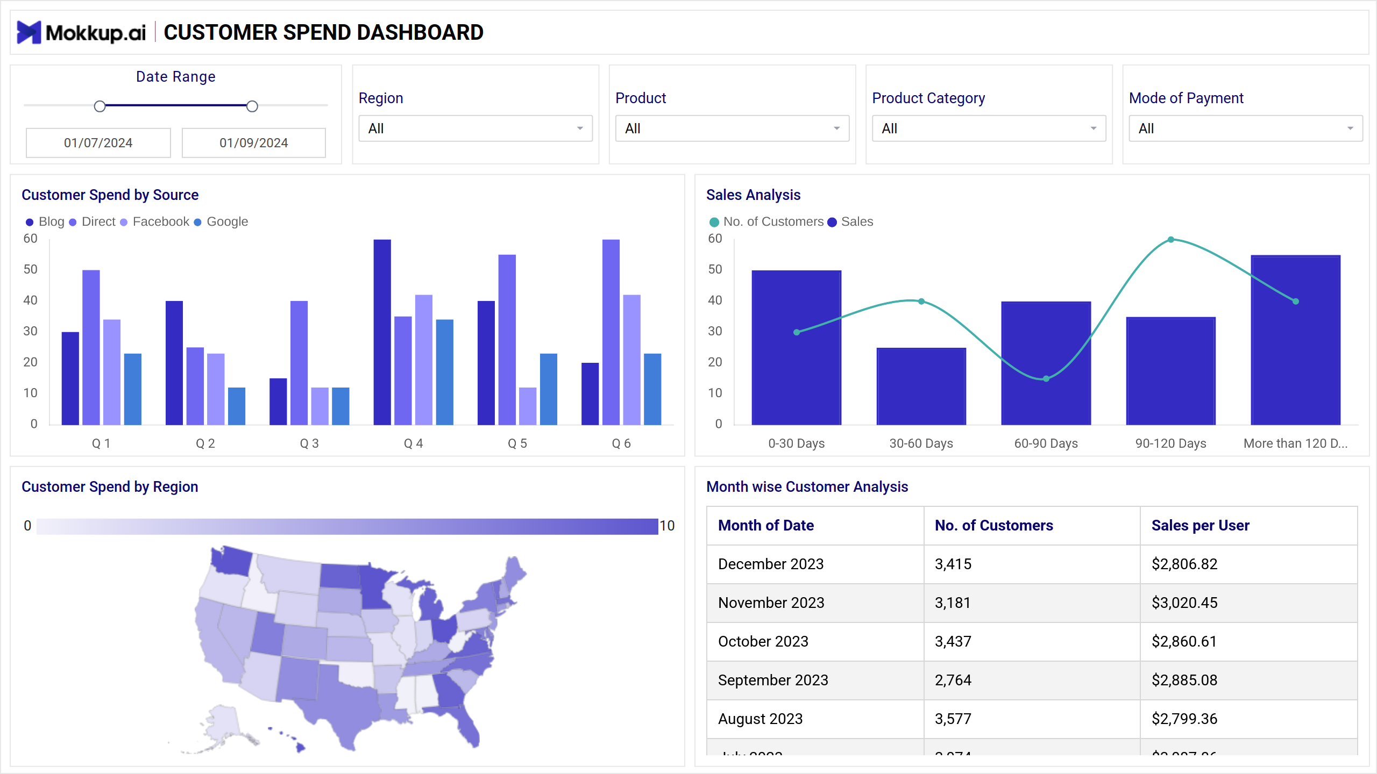The image size is (1377, 774).
Task: Click the start date field 01/07/2024
Action: point(98,143)
